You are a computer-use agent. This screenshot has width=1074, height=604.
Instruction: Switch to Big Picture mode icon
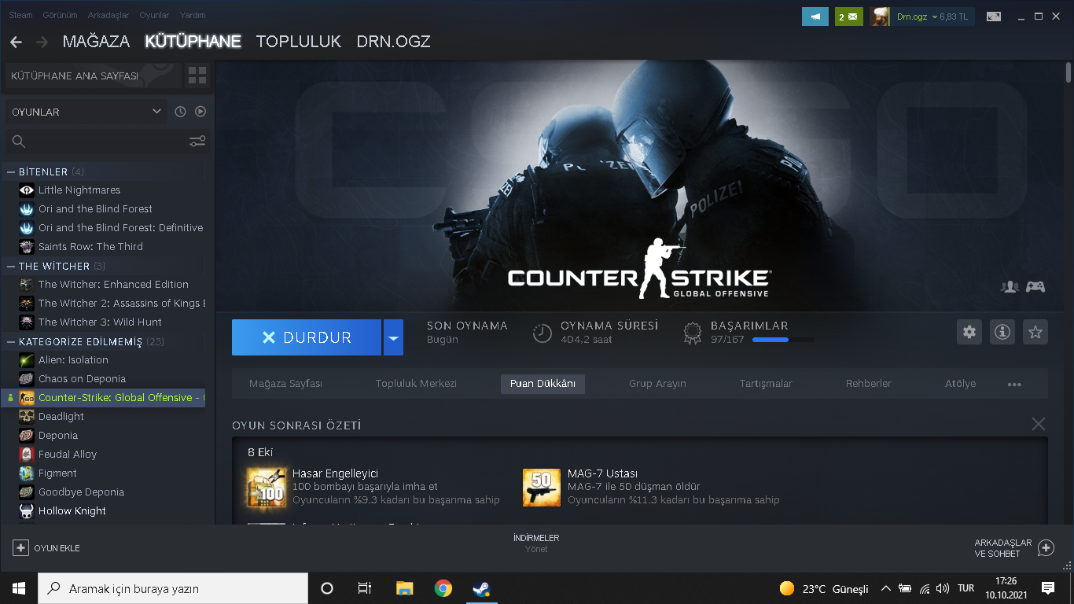click(x=995, y=17)
